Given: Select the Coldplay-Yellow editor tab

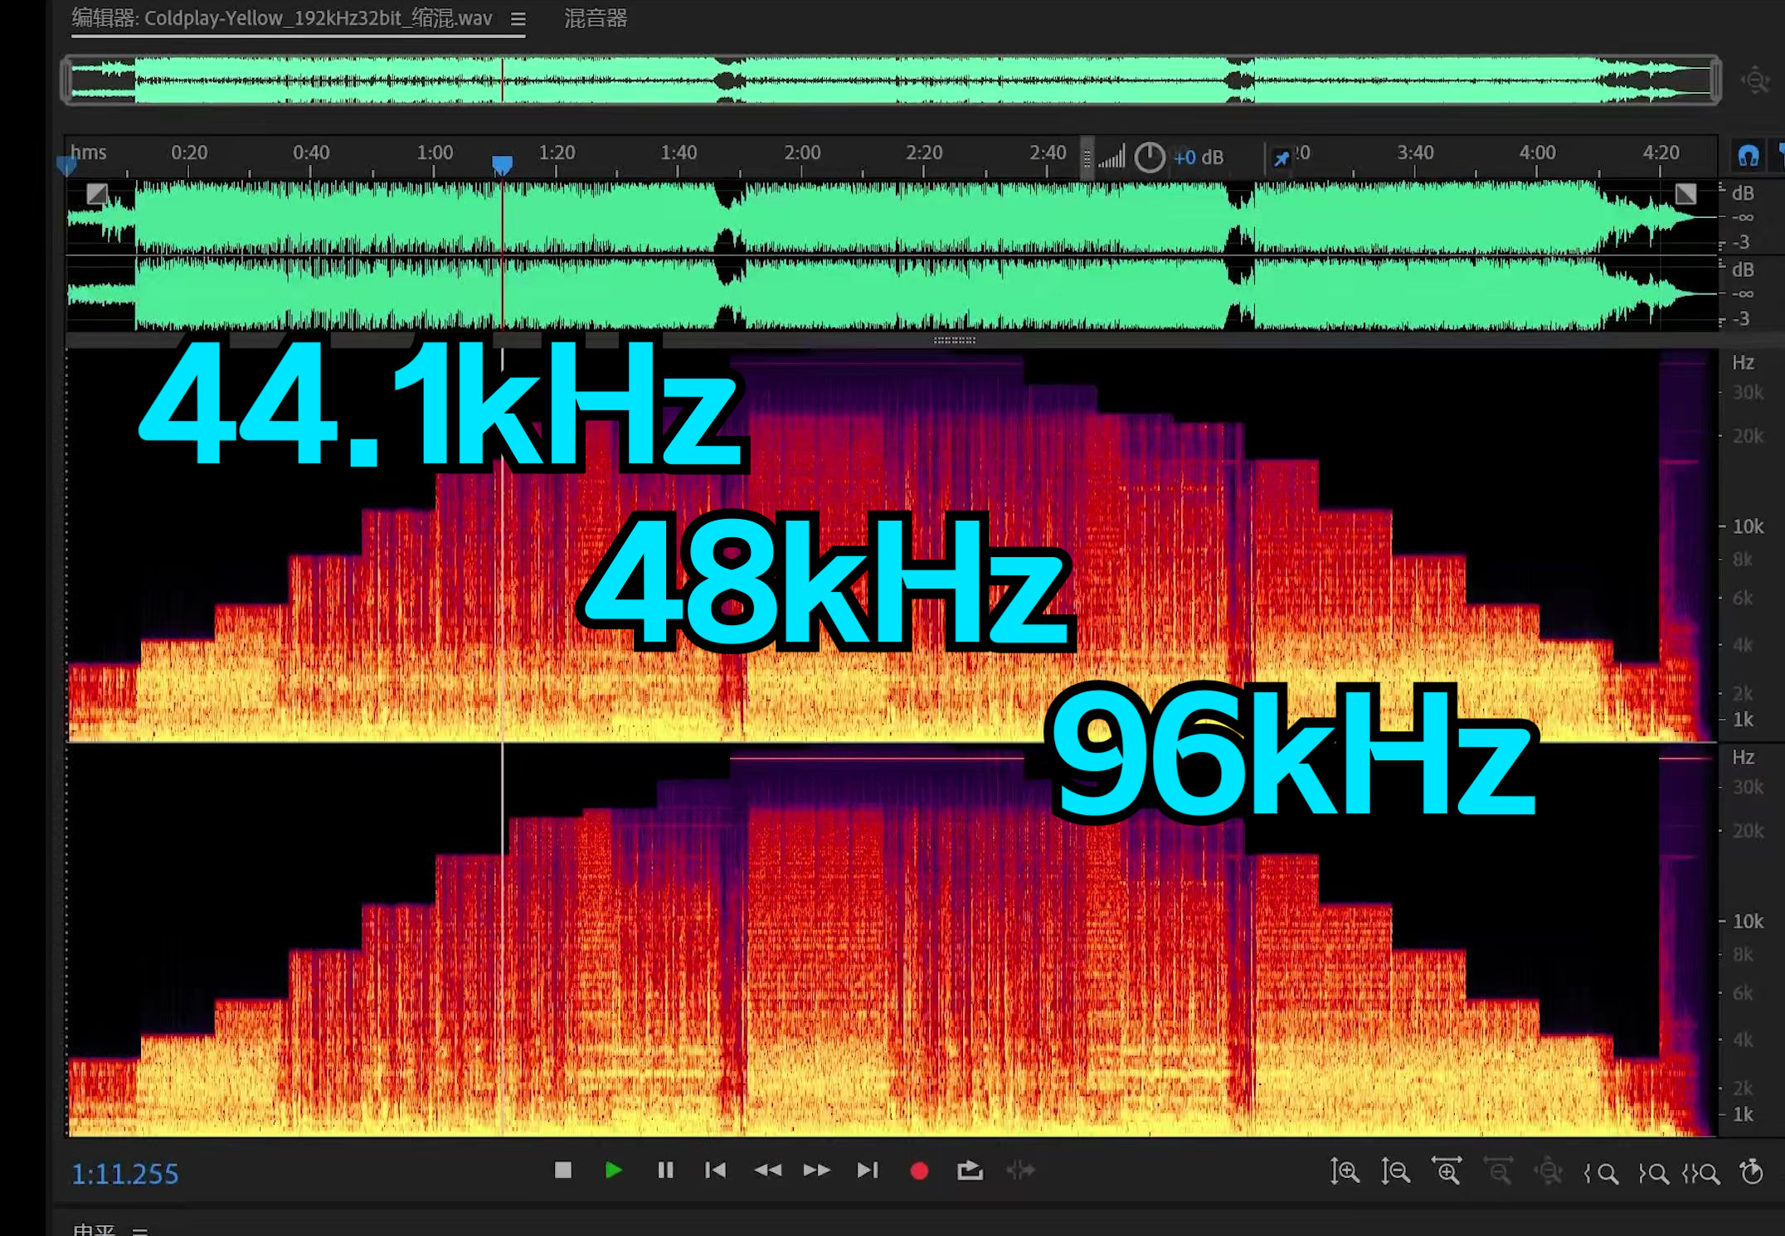Looking at the screenshot, I should coord(282,18).
